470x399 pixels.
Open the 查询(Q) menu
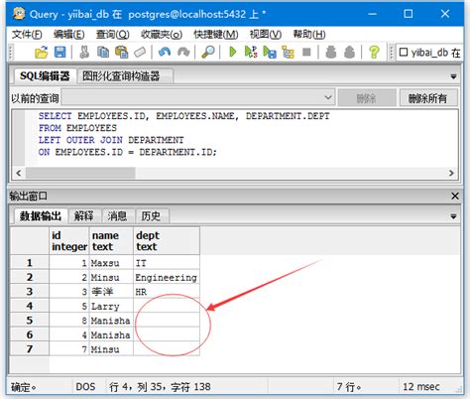click(x=112, y=34)
